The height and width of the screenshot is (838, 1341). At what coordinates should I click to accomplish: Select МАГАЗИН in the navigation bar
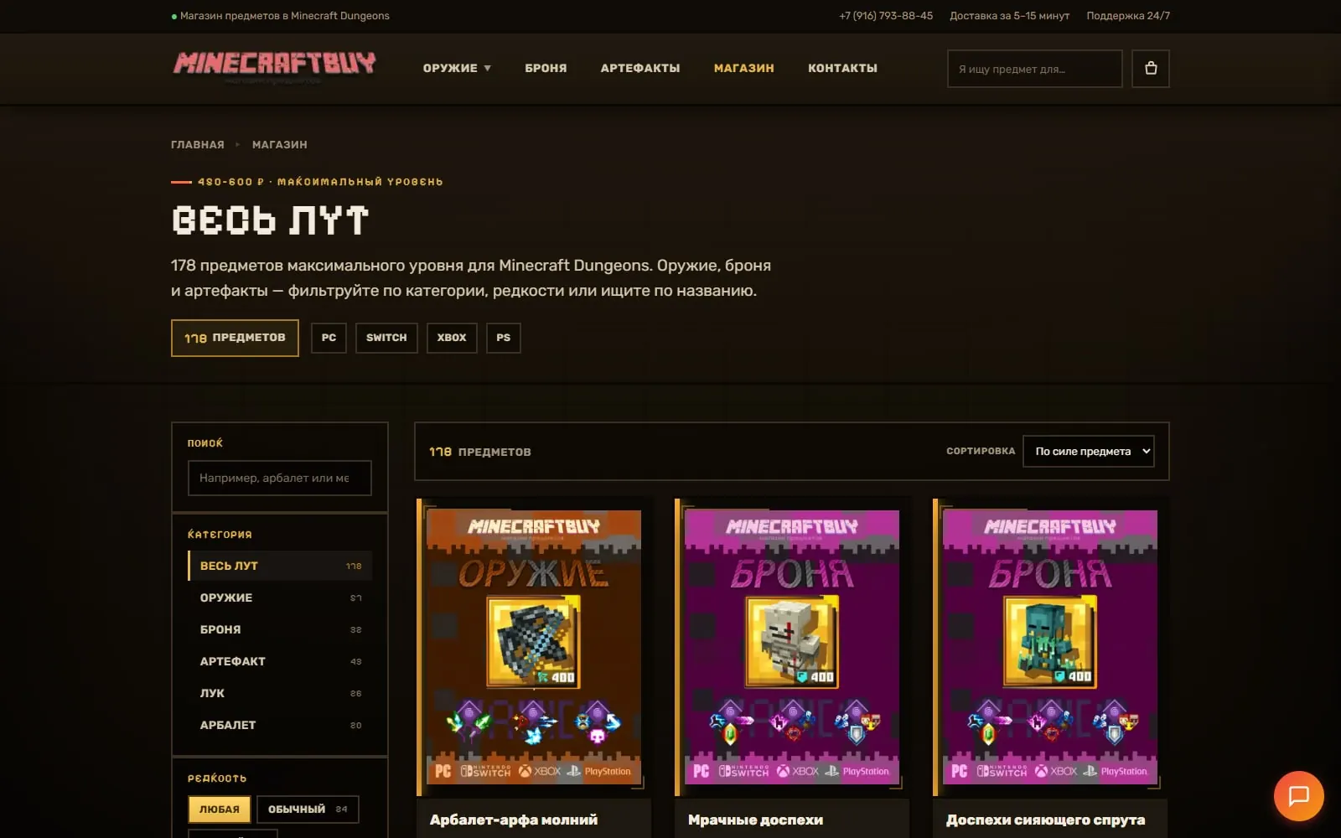pos(744,68)
